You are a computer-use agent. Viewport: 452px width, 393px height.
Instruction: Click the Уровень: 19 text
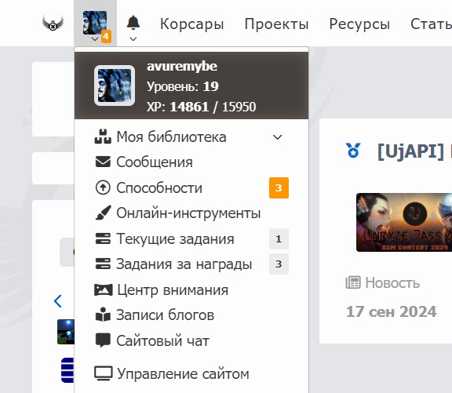point(183,86)
